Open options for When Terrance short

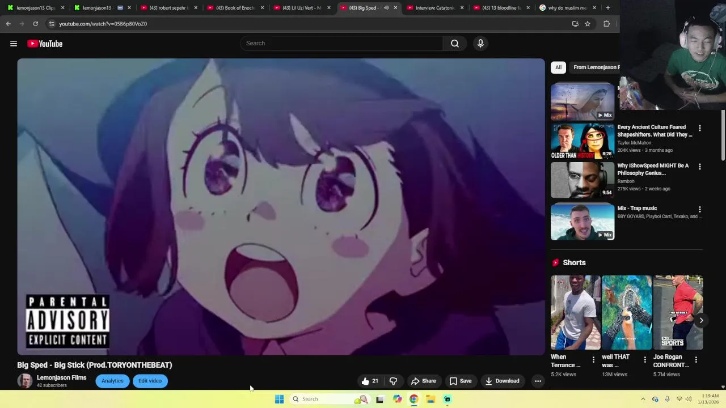593,360
